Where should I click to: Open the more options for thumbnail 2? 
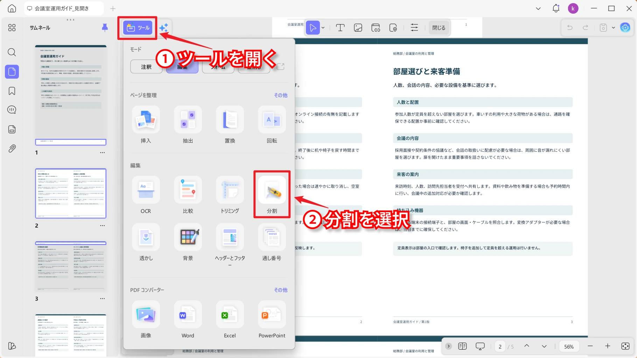[102, 225]
